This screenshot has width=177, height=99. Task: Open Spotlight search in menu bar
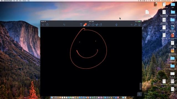(x=173, y=1)
